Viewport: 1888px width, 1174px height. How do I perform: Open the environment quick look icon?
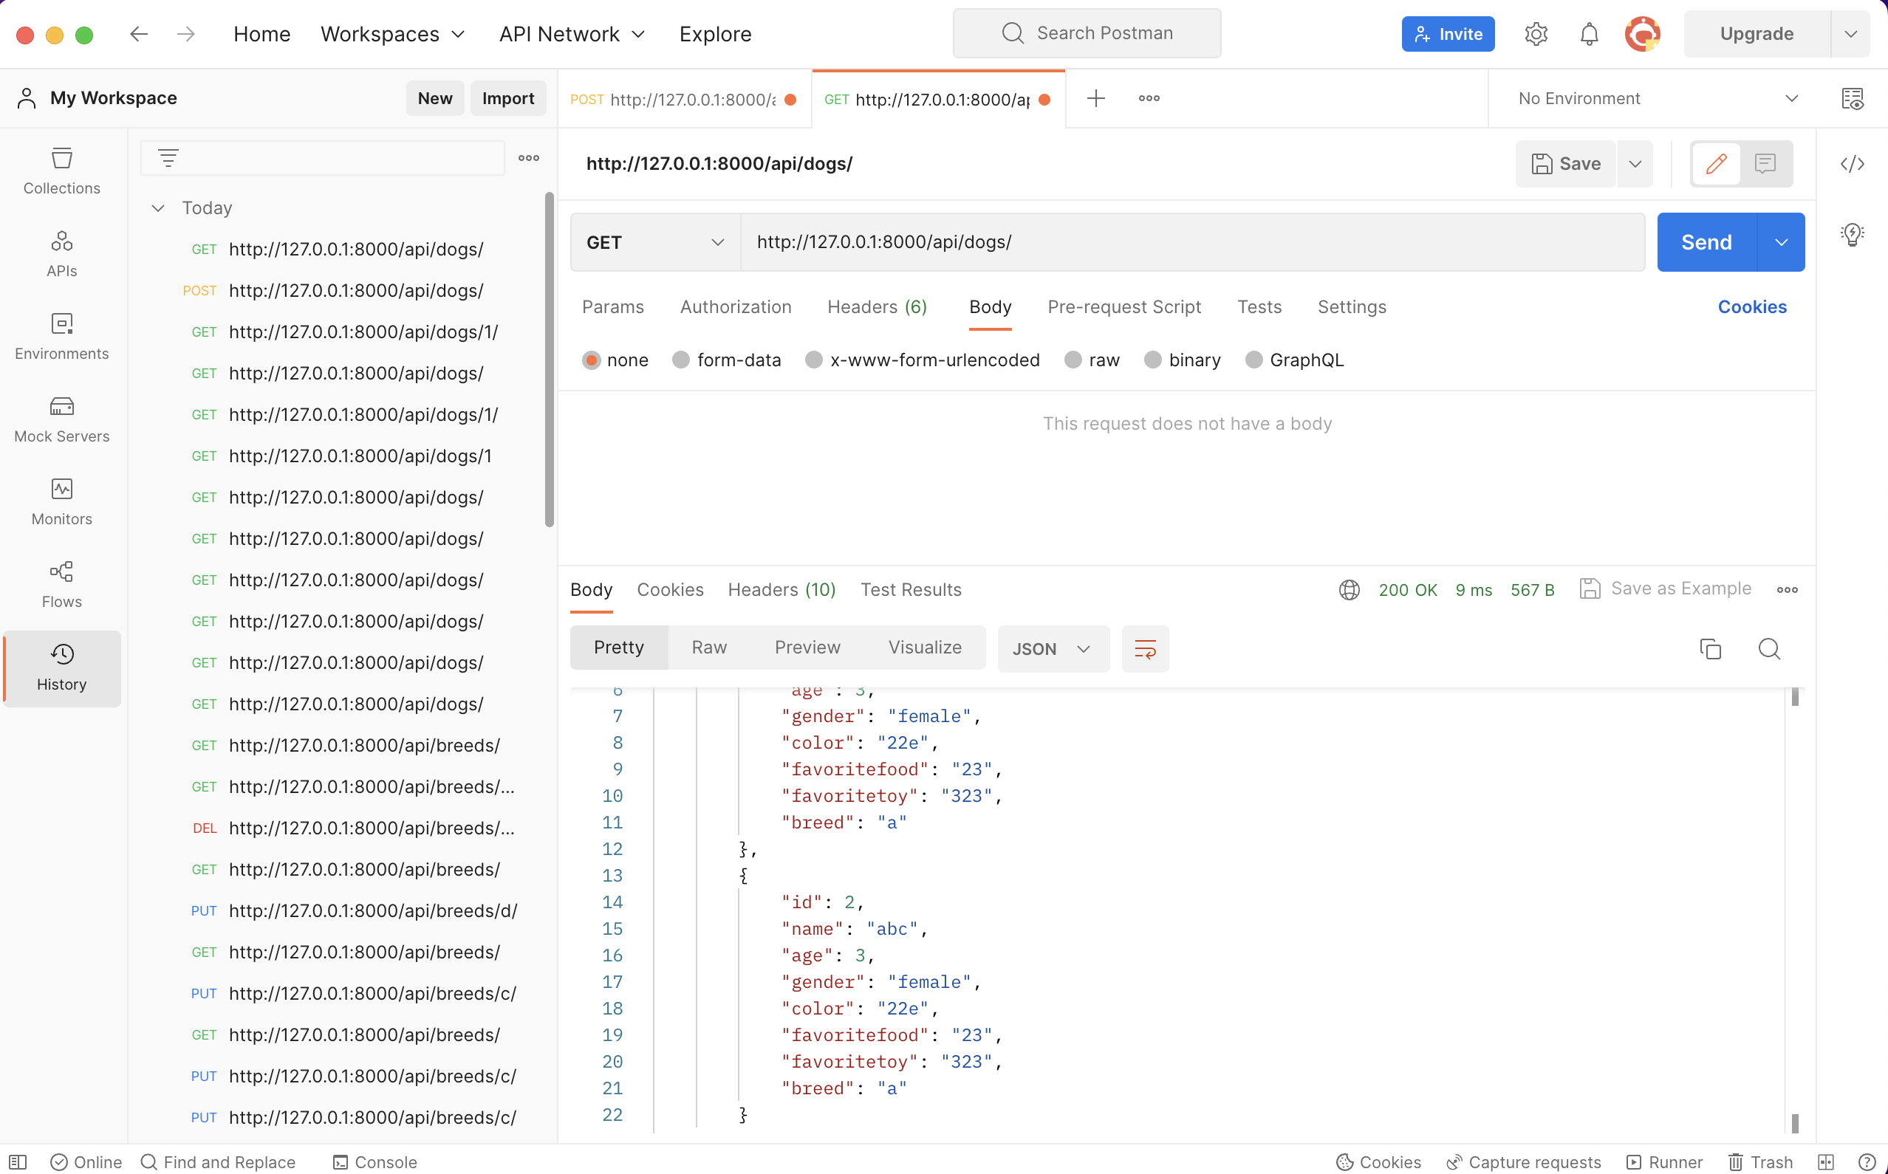(1853, 99)
